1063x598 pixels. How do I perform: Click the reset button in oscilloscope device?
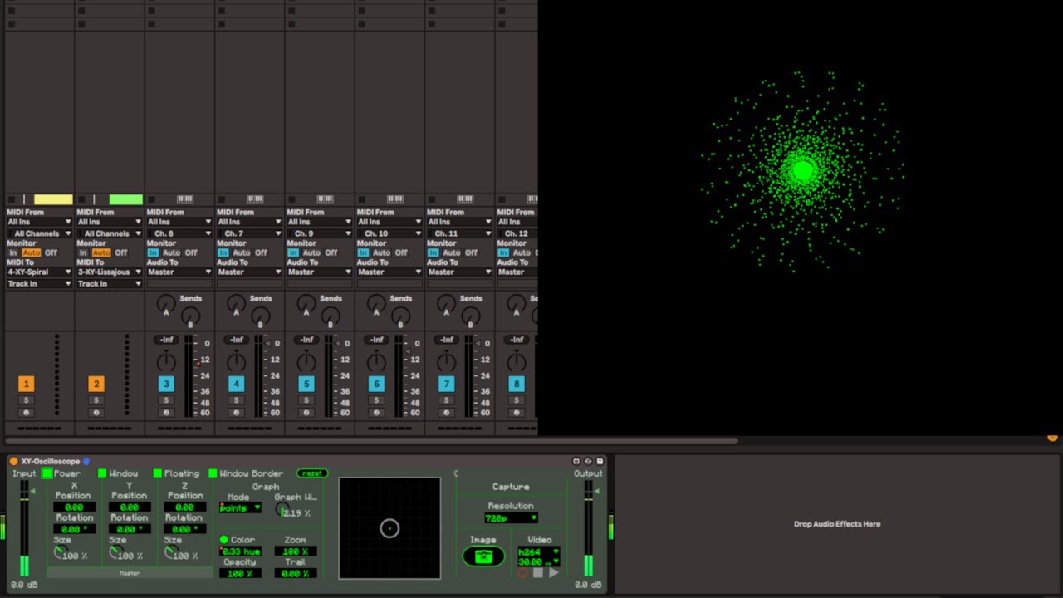312,473
